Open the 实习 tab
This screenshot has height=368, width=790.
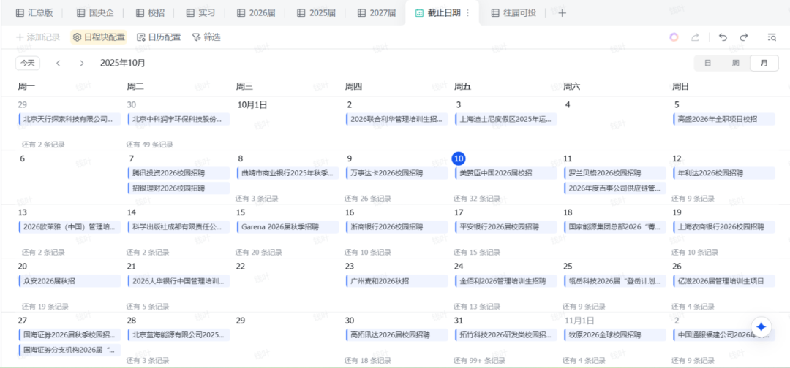[x=200, y=13]
